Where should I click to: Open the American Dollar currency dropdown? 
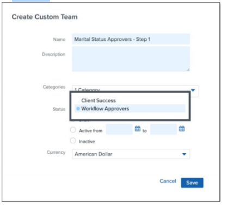click(x=131, y=154)
